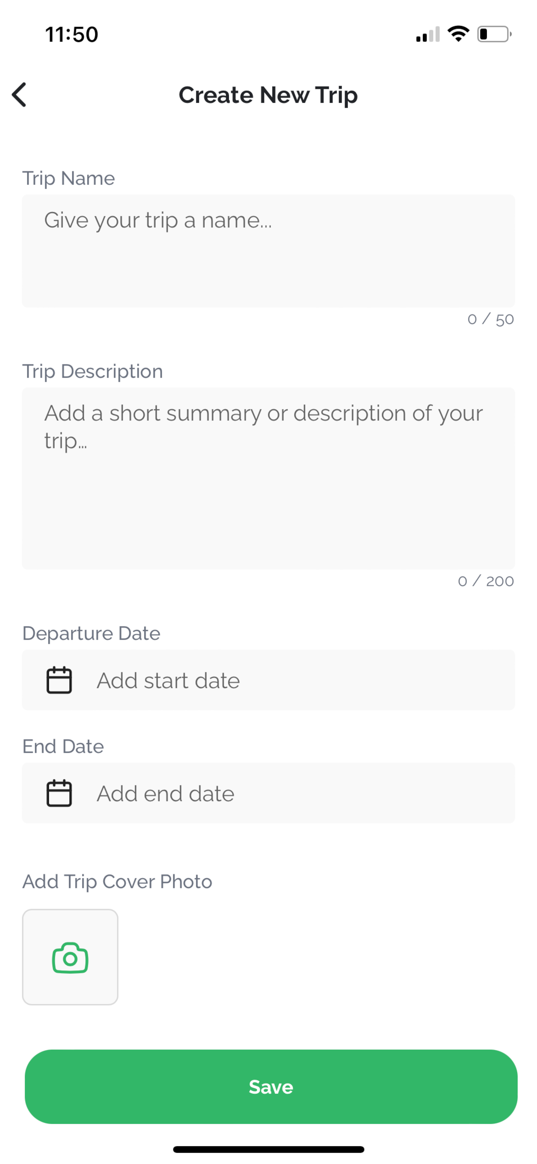Tap the 11:50 status bar clock
537x1164 pixels.
pos(71,34)
